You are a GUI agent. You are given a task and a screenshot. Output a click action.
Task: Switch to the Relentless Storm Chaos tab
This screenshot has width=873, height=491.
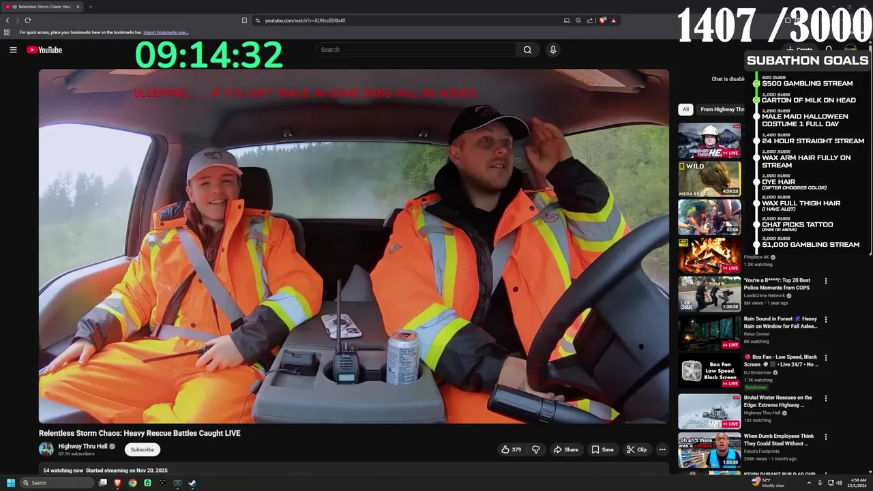[x=42, y=7]
